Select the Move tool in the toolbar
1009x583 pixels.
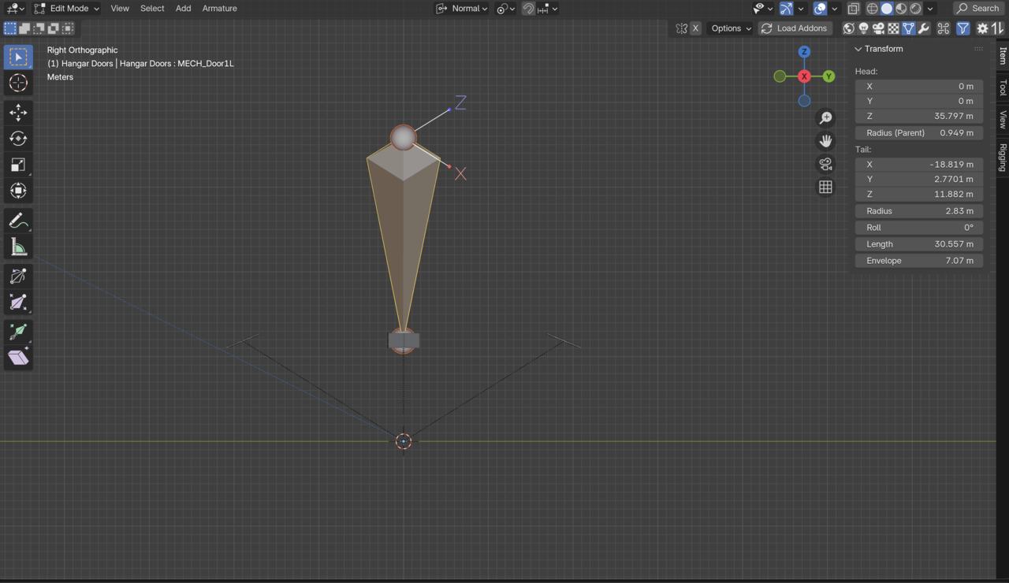pyautogui.click(x=18, y=113)
